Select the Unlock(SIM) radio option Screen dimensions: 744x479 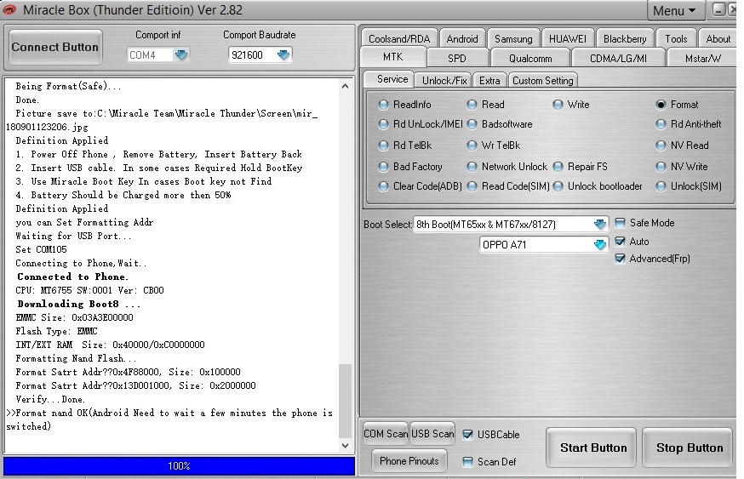point(661,186)
